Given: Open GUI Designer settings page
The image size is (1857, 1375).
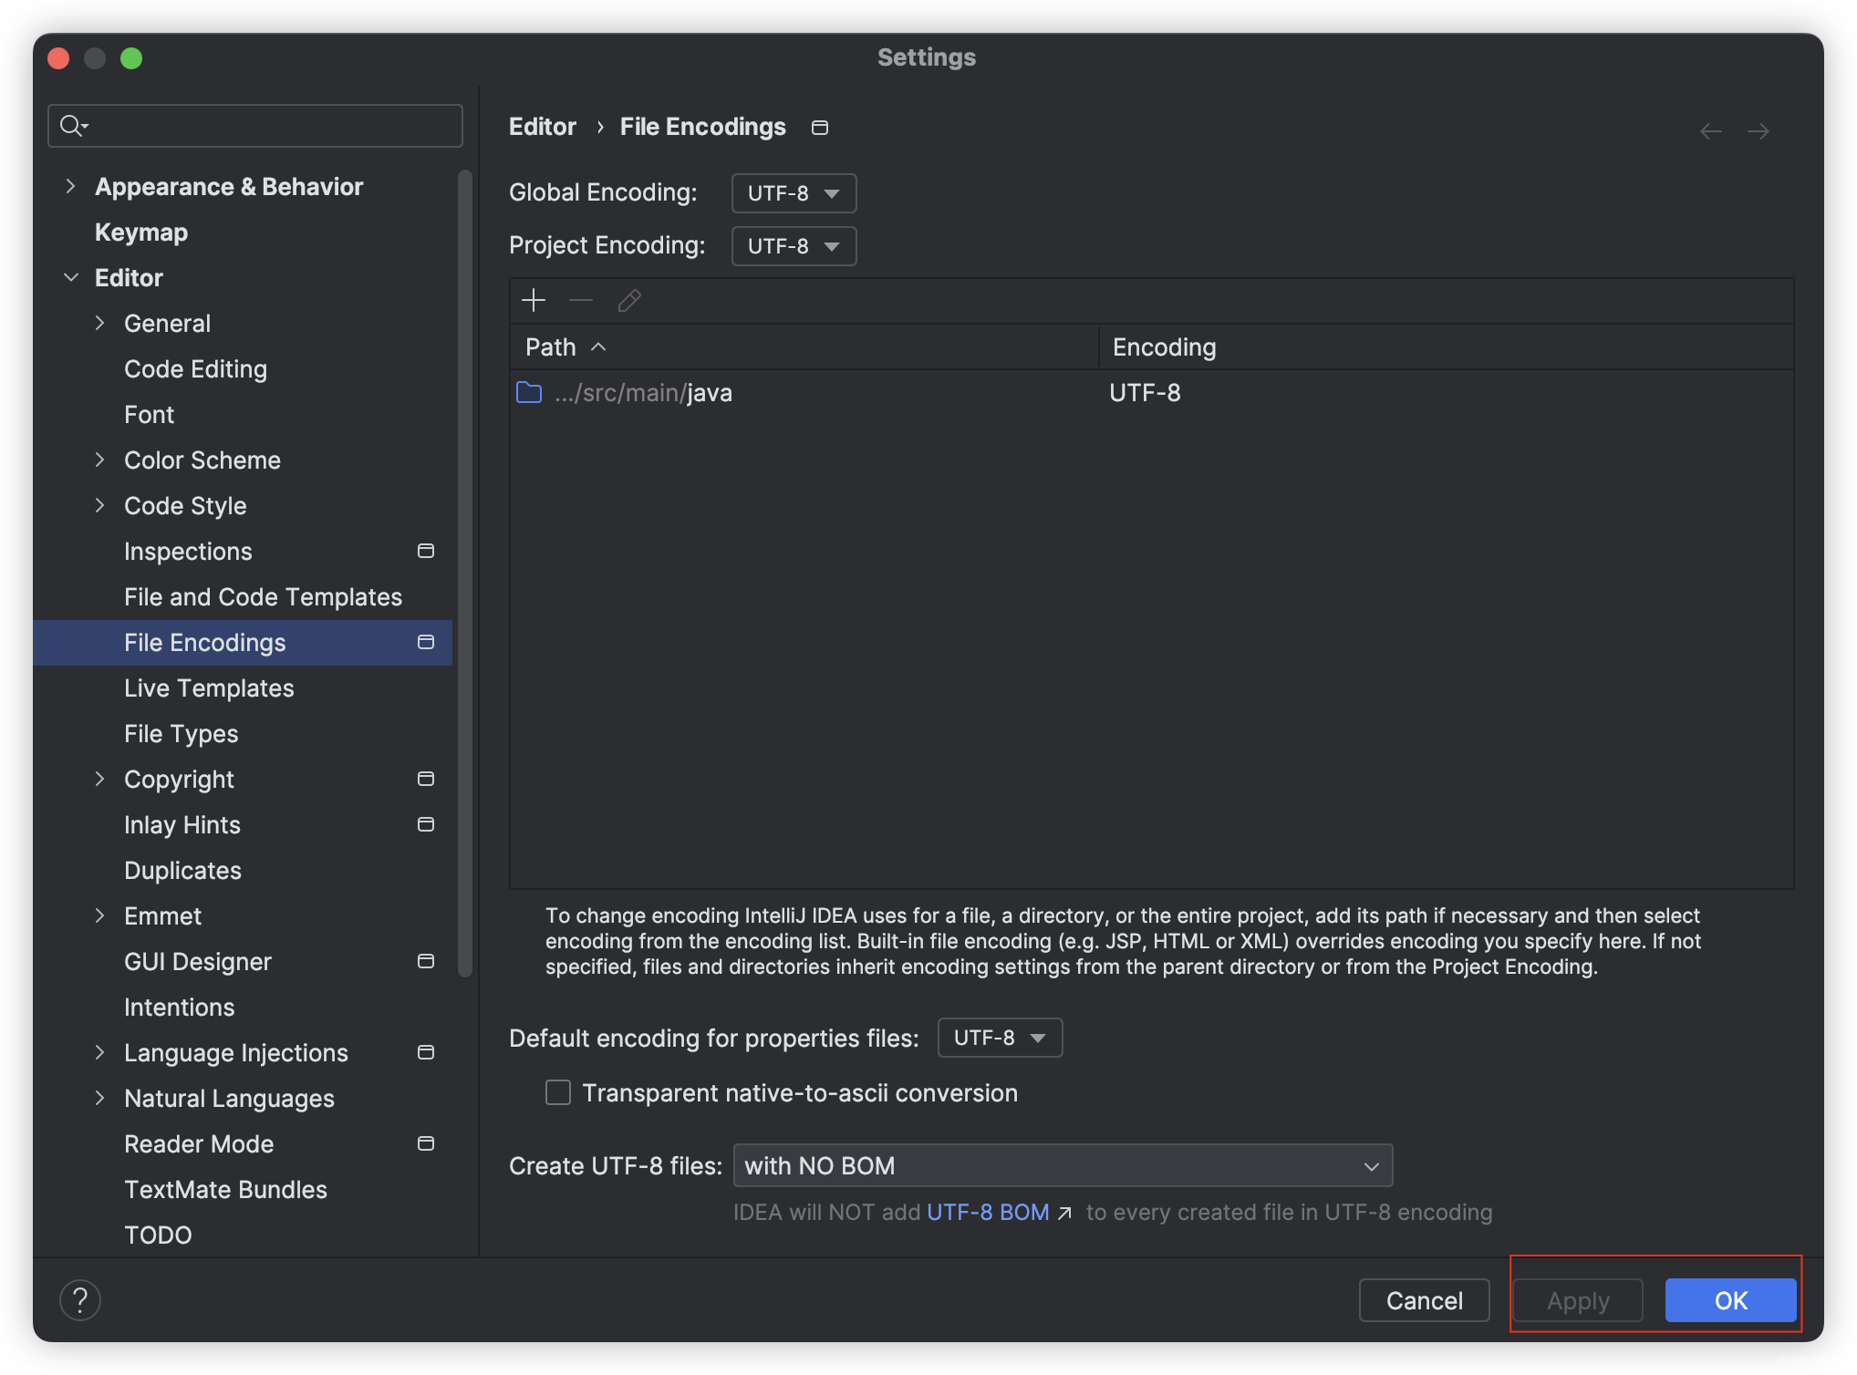Looking at the screenshot, I should coord(198,962).
